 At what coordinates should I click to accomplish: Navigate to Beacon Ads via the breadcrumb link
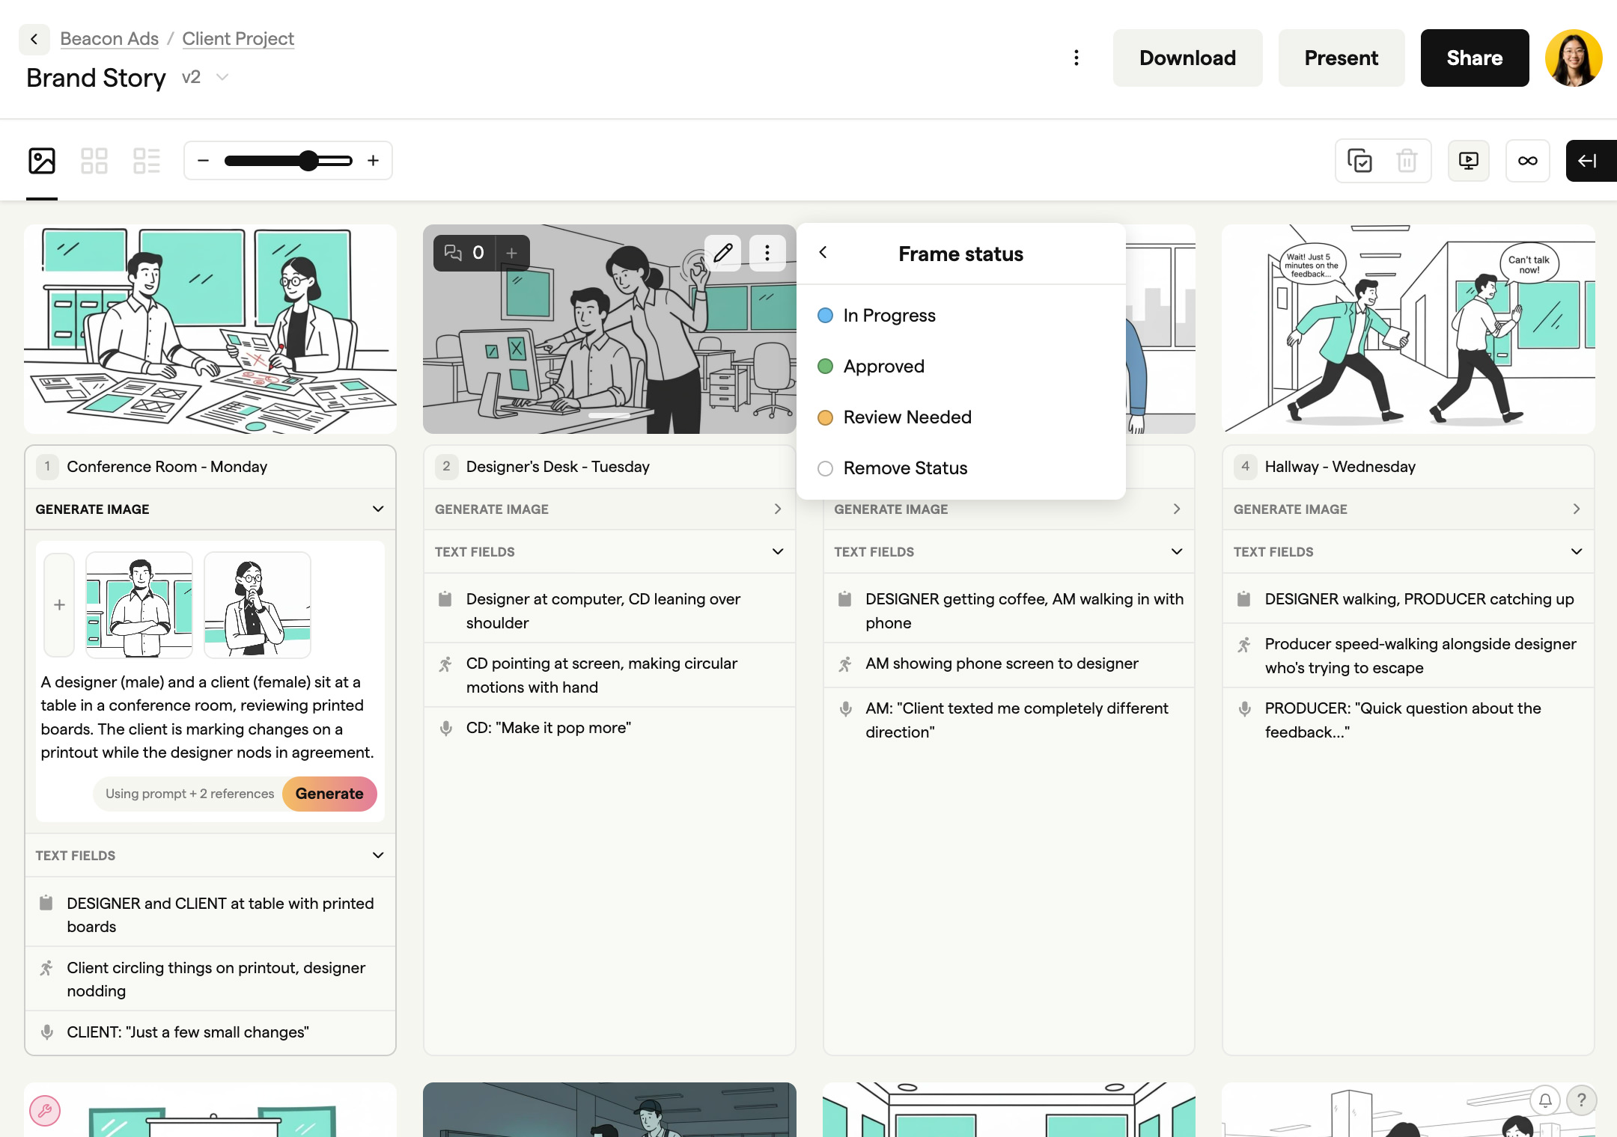click(x=109, y=38)
